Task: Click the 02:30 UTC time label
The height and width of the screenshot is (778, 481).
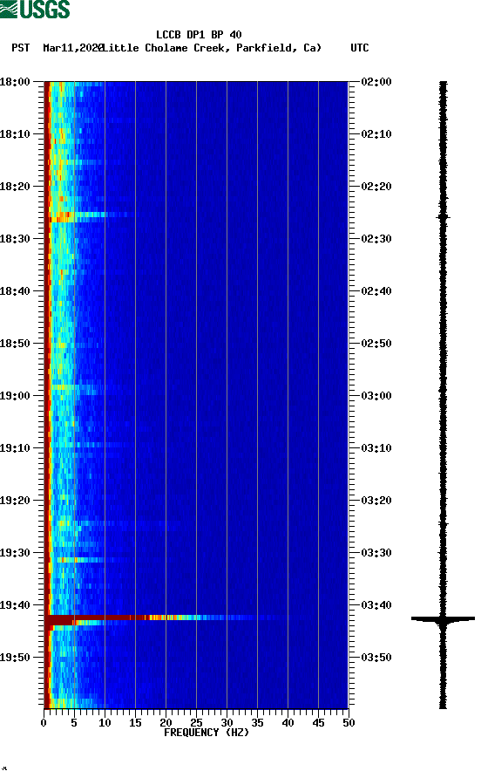Action: click(x=376, y=239)
